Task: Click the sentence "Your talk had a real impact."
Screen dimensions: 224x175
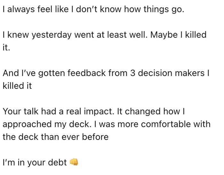Action: click(x=58, y=111)
